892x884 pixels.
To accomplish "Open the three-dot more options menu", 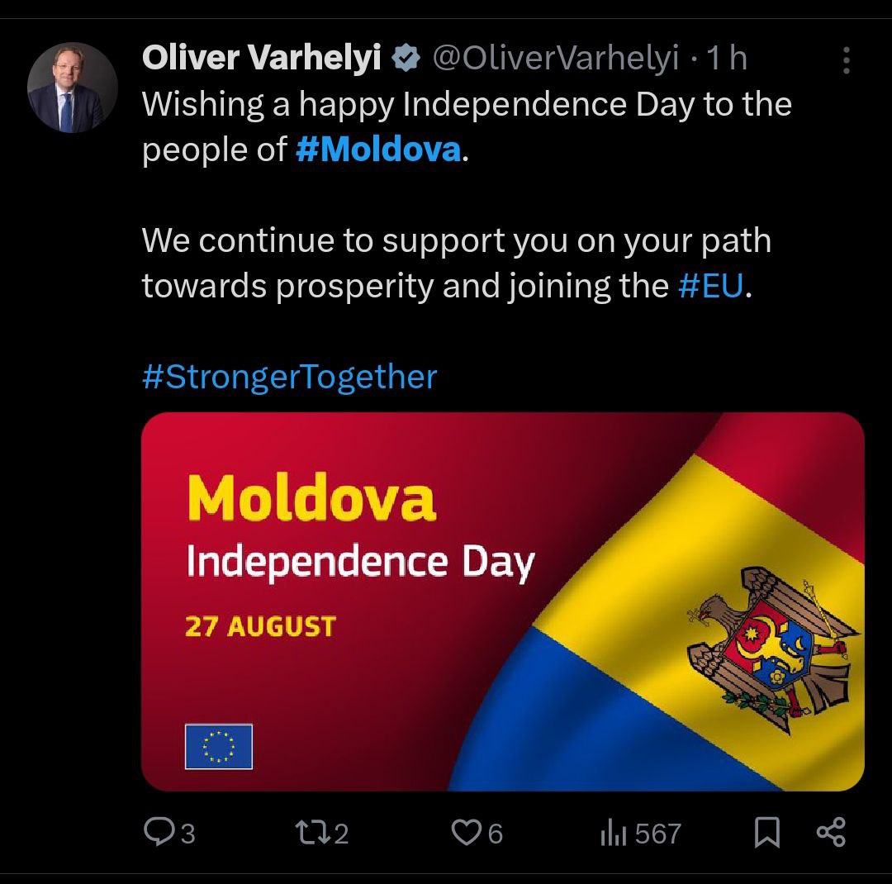I will point(846,60).
